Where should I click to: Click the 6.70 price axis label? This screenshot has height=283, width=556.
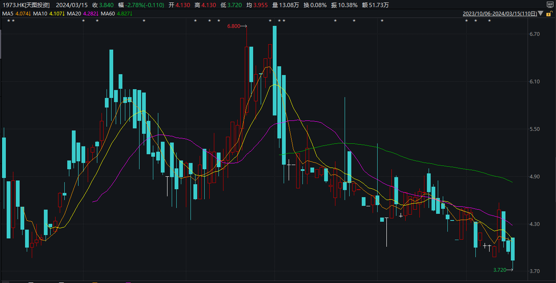pyautogui.click(x=535, y=34)
